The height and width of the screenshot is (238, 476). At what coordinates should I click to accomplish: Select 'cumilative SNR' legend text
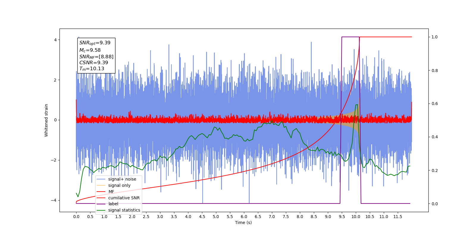(x=124, y=198)
